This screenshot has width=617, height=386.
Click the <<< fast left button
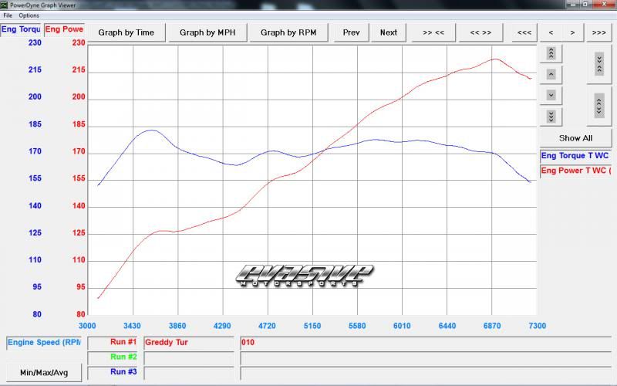pos(524,32)
